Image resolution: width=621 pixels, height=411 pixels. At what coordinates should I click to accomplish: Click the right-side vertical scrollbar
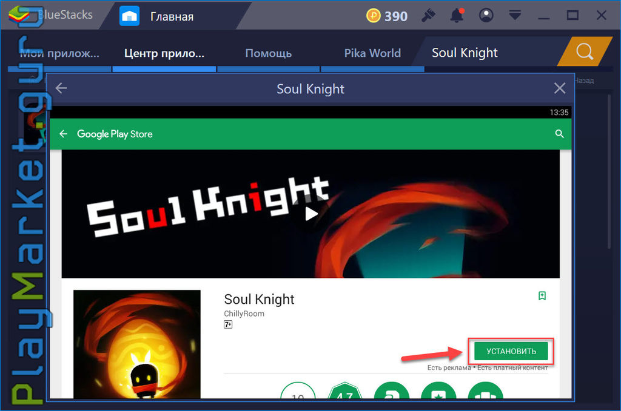(609, 170)
